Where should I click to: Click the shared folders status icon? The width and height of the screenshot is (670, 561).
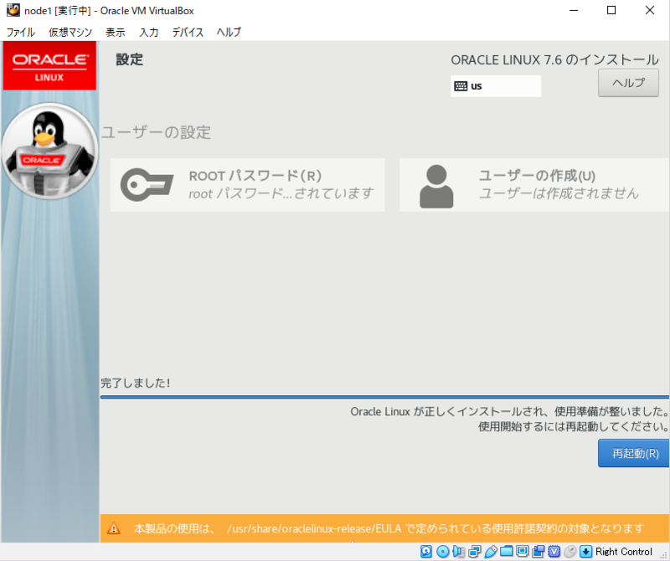click(x=507, y=552)
